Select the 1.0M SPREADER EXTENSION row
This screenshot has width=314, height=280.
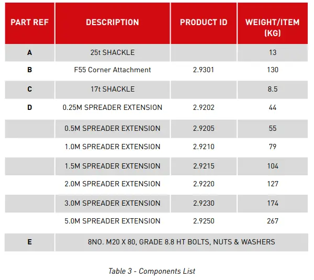point(113,147)
